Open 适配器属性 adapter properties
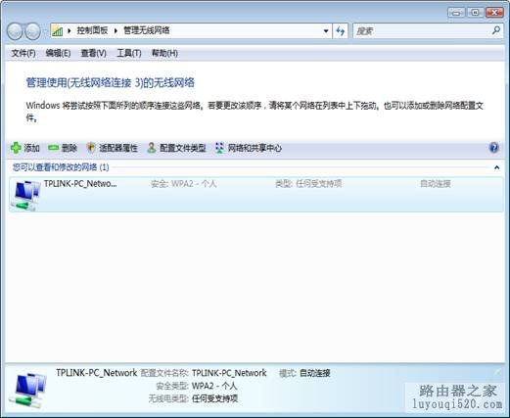 pos(113,148)
